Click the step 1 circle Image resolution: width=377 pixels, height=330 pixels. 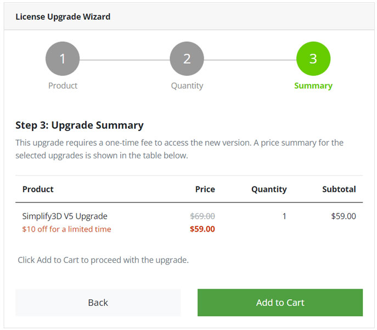click(x=63, y=58)
